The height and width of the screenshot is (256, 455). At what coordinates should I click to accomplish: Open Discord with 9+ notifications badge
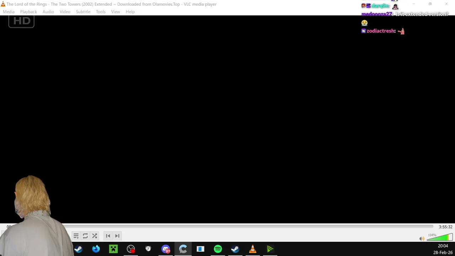tap(166, 249)
